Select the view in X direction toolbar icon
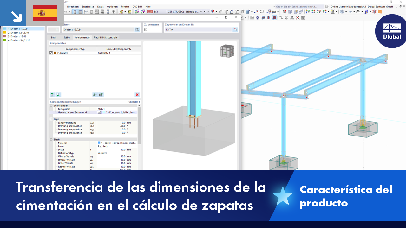This screenshot has height=228, width=406. (307, 12)
